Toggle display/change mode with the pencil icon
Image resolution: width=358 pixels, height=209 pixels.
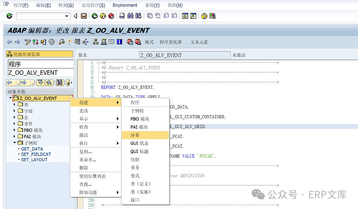coord(27,42)
